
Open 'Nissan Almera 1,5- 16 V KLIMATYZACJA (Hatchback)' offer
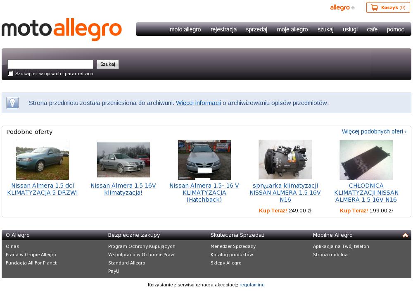pos(204,193)
